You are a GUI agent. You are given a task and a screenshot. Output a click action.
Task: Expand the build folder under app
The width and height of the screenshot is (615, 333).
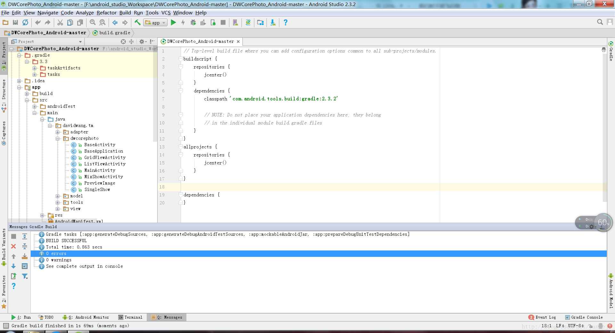coord(27,94)
